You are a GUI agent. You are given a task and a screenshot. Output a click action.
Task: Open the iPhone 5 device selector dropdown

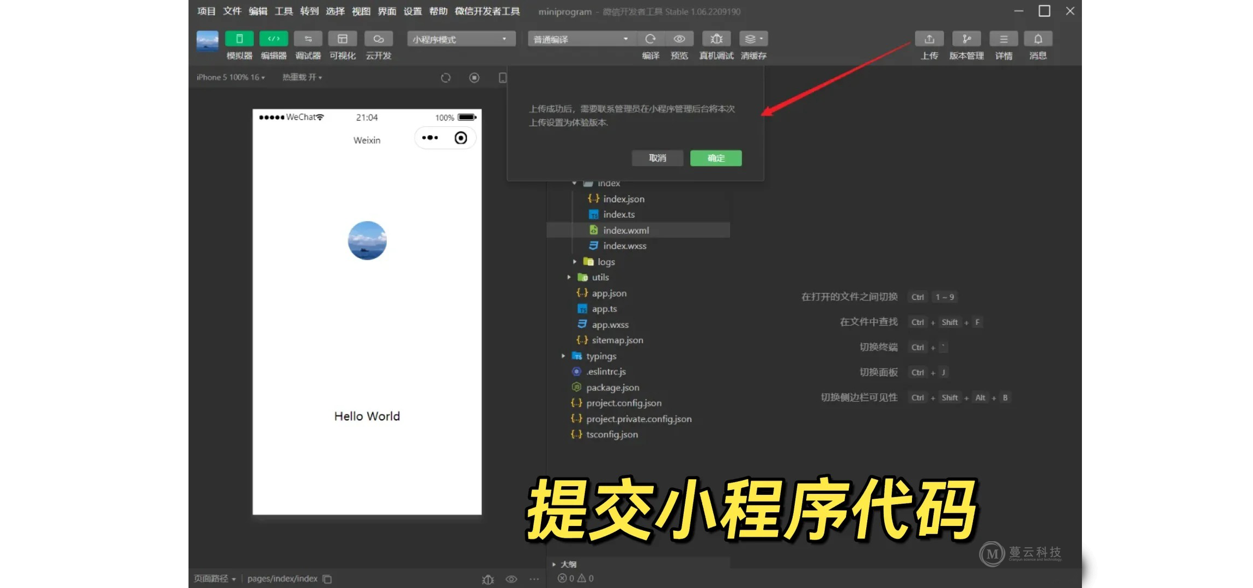231,77
